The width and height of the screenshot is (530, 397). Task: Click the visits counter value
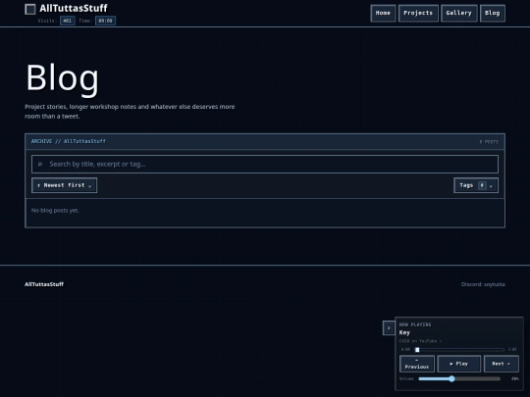tap(68, 21)
